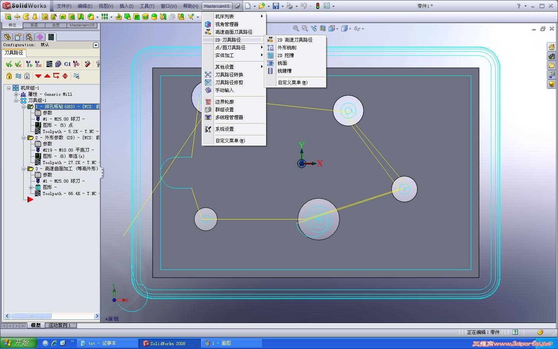This screenshot has width=558, height=349.
Task: Collapse the 机床组-1 tree node
Action: point(9,88)
